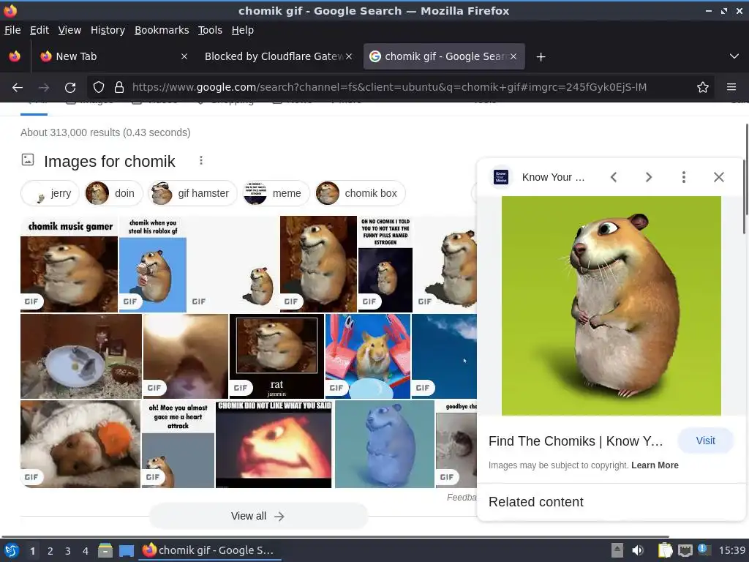Open the File menu
Screen dimensions: 749x562
(12, 30)
